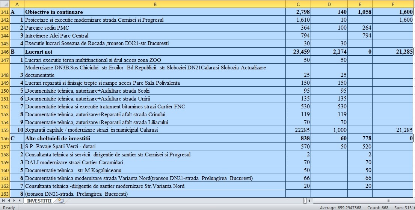Click 'Average: 659.2947368' in status bar

(341, 208)
